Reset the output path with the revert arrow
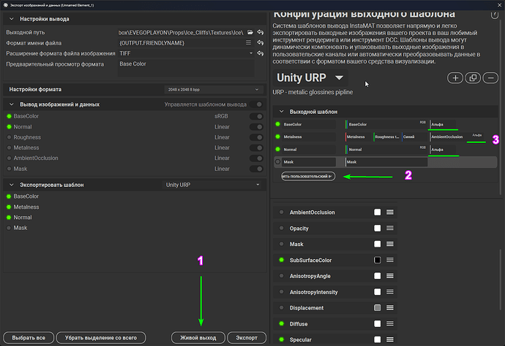The height and width of the screenshot is (346, 505). [x=260, y=33]
